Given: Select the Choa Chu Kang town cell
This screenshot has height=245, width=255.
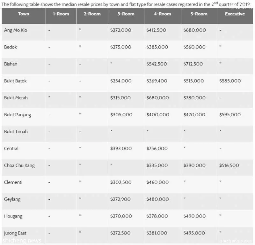Looking at the screenshot, I should (24, 168).
